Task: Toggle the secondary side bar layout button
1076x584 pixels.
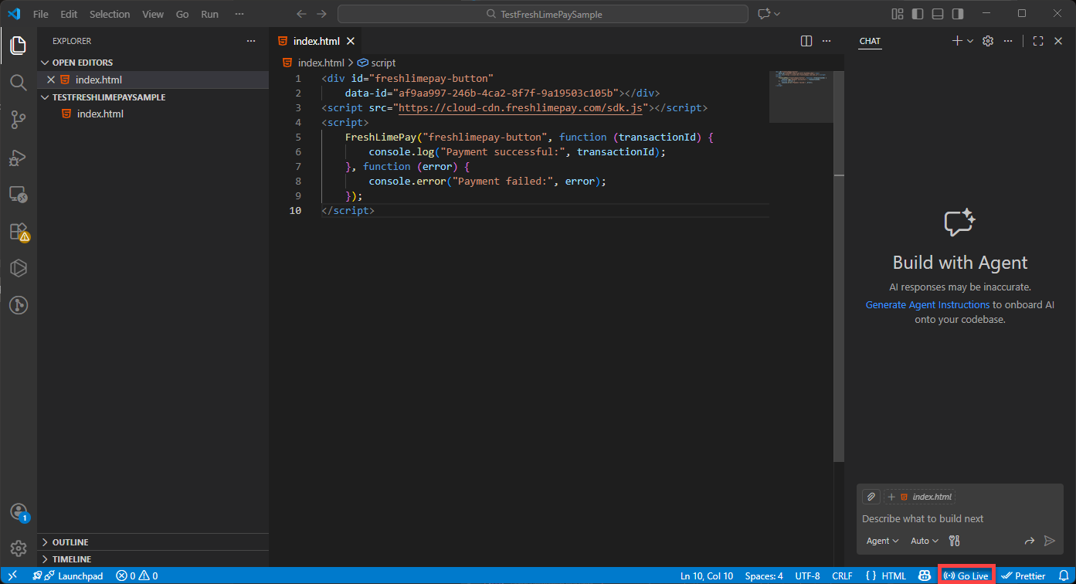Action: pos(958,14)
